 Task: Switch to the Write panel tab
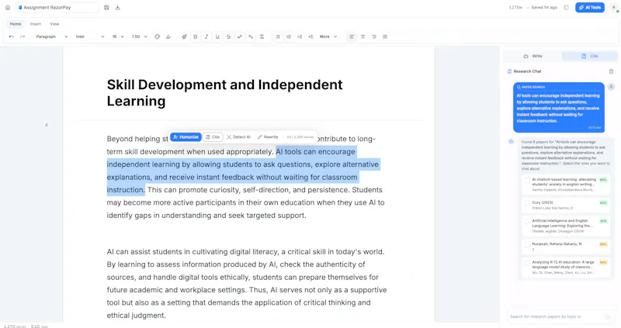(x=533, y=56)
